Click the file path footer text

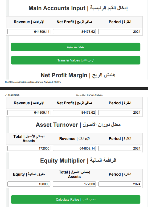coord(33,82)
